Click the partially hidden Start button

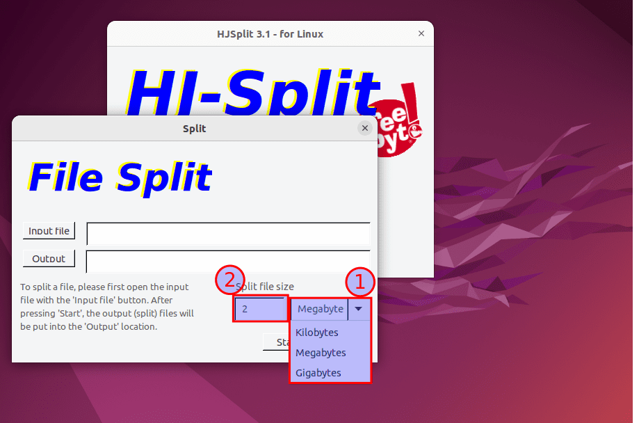(276, 342)
